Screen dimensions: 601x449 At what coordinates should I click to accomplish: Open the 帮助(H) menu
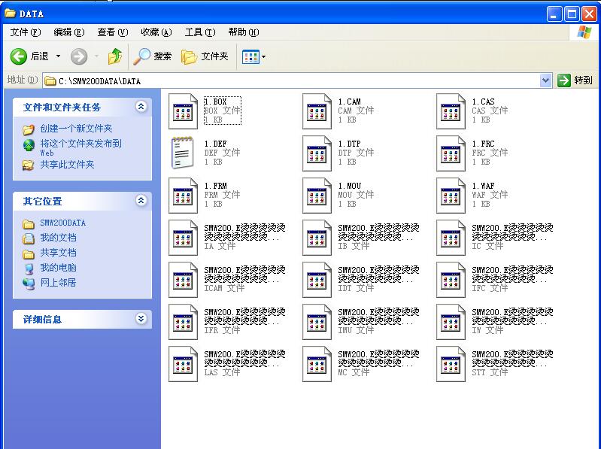click(x=244, y=32)
